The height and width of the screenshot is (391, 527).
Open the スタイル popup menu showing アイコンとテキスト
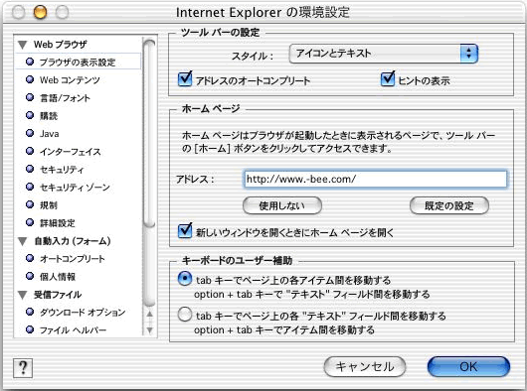coord(384,54)
